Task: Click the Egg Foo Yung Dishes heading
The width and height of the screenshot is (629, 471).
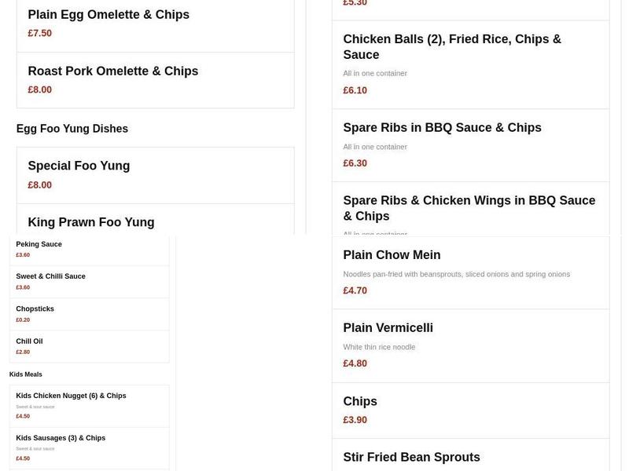Action: pos(72,128)
